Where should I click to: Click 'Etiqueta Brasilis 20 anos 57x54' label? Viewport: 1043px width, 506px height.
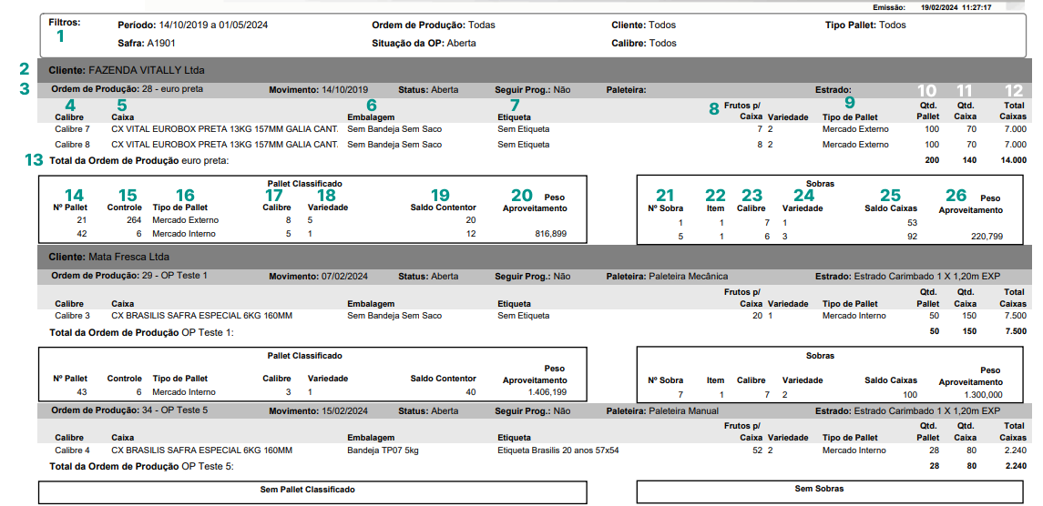(x=558, y=450)
